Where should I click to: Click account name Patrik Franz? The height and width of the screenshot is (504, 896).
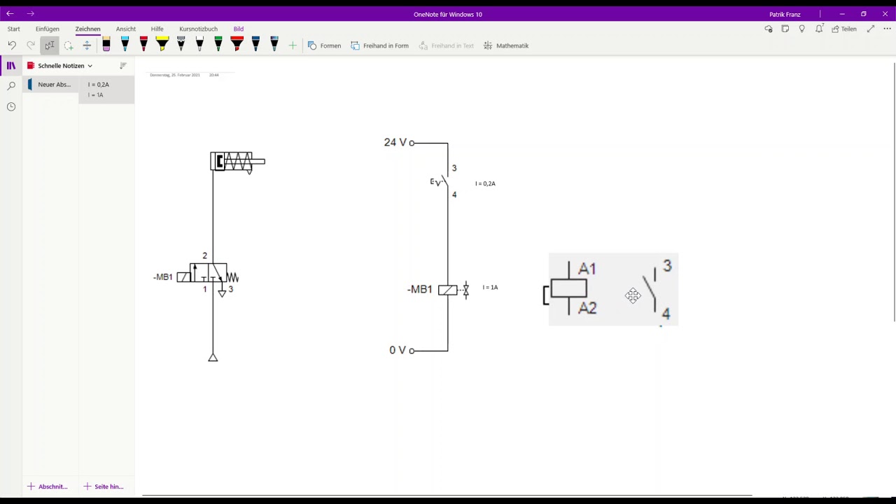785,14
